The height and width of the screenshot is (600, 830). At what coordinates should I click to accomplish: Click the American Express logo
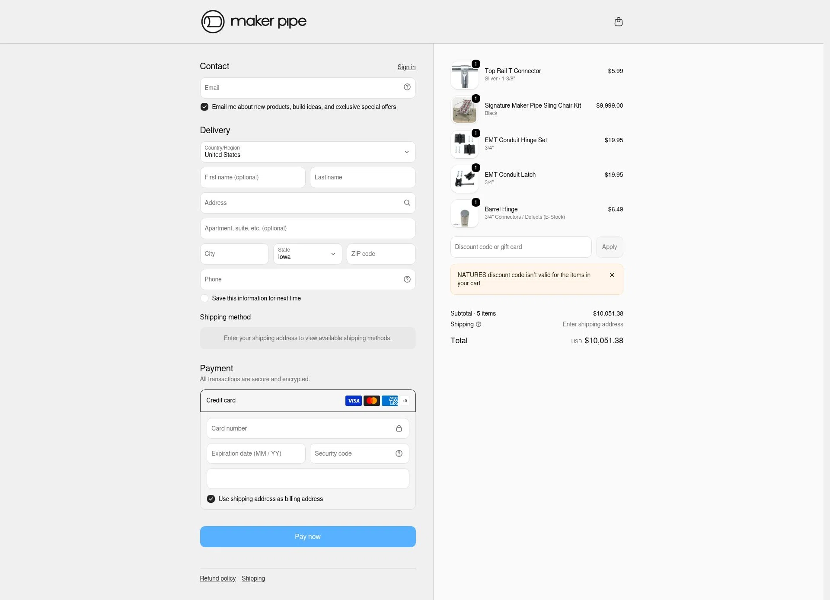point(390,401)
